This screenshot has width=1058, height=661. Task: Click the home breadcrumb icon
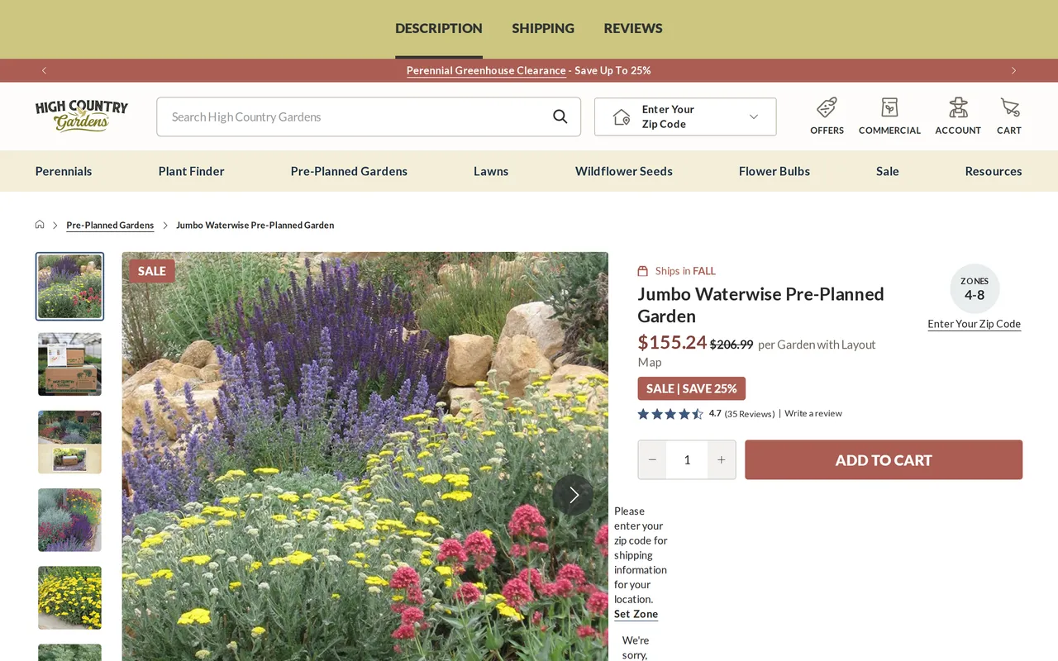coord(40,225)
